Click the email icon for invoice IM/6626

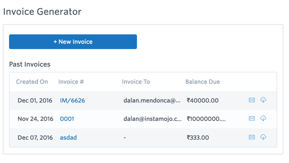pos(252,100)
